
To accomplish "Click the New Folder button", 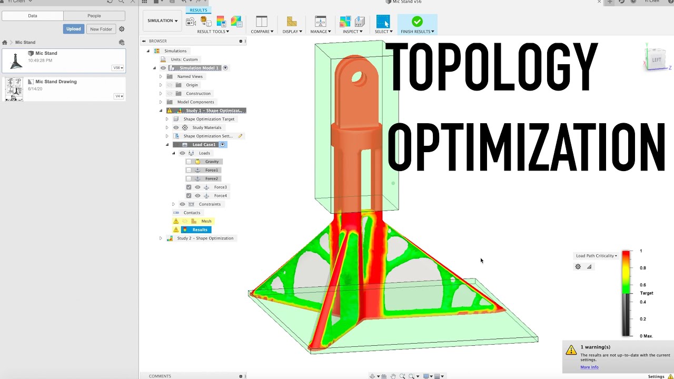I will [101, 29].
